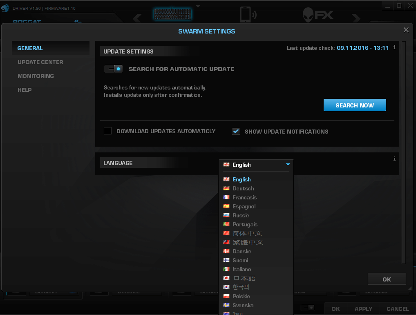
Task: Click the German flag icon in list
Action: (x=226, y=188)
